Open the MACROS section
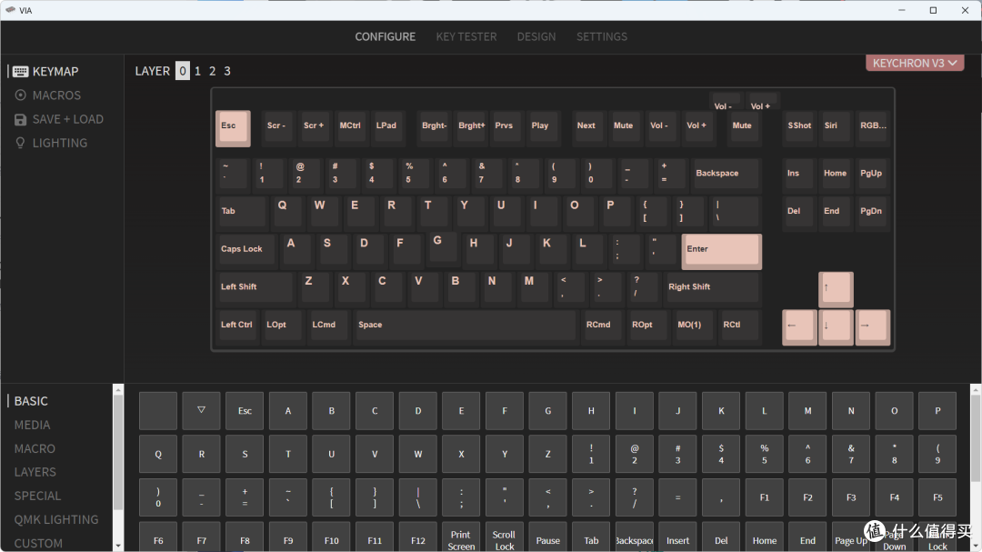The height and width of the screenshot is (552, 982). [47, 95]
